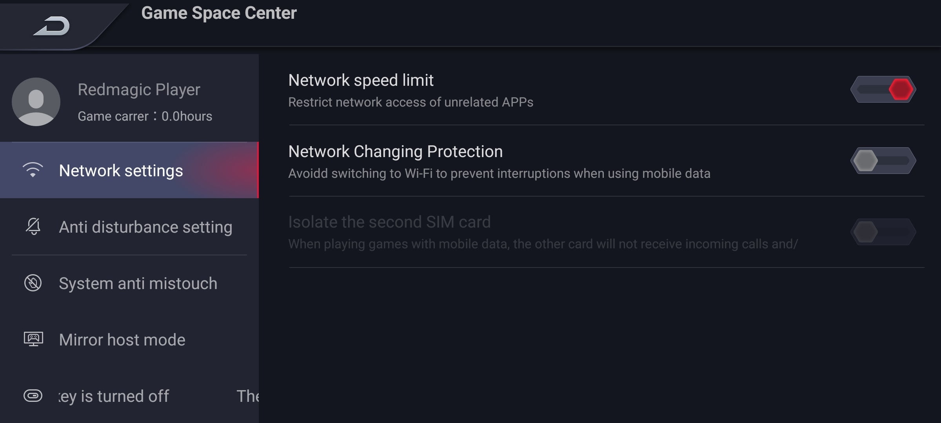Image resolution: width=941 pixels, height=423 pixels.
Task: Enable Network Changing Protection toggle
Action: 883,161
